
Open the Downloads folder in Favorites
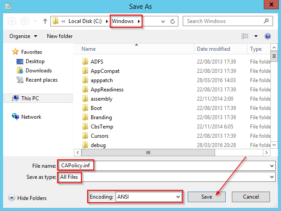38,71
